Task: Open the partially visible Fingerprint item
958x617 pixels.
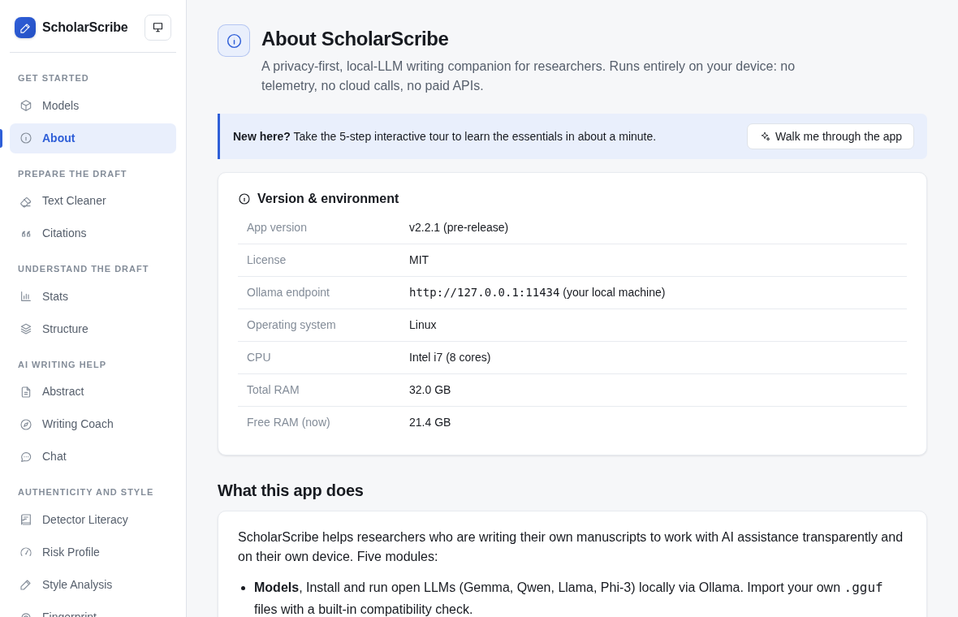Action: (x=93, y=611)
